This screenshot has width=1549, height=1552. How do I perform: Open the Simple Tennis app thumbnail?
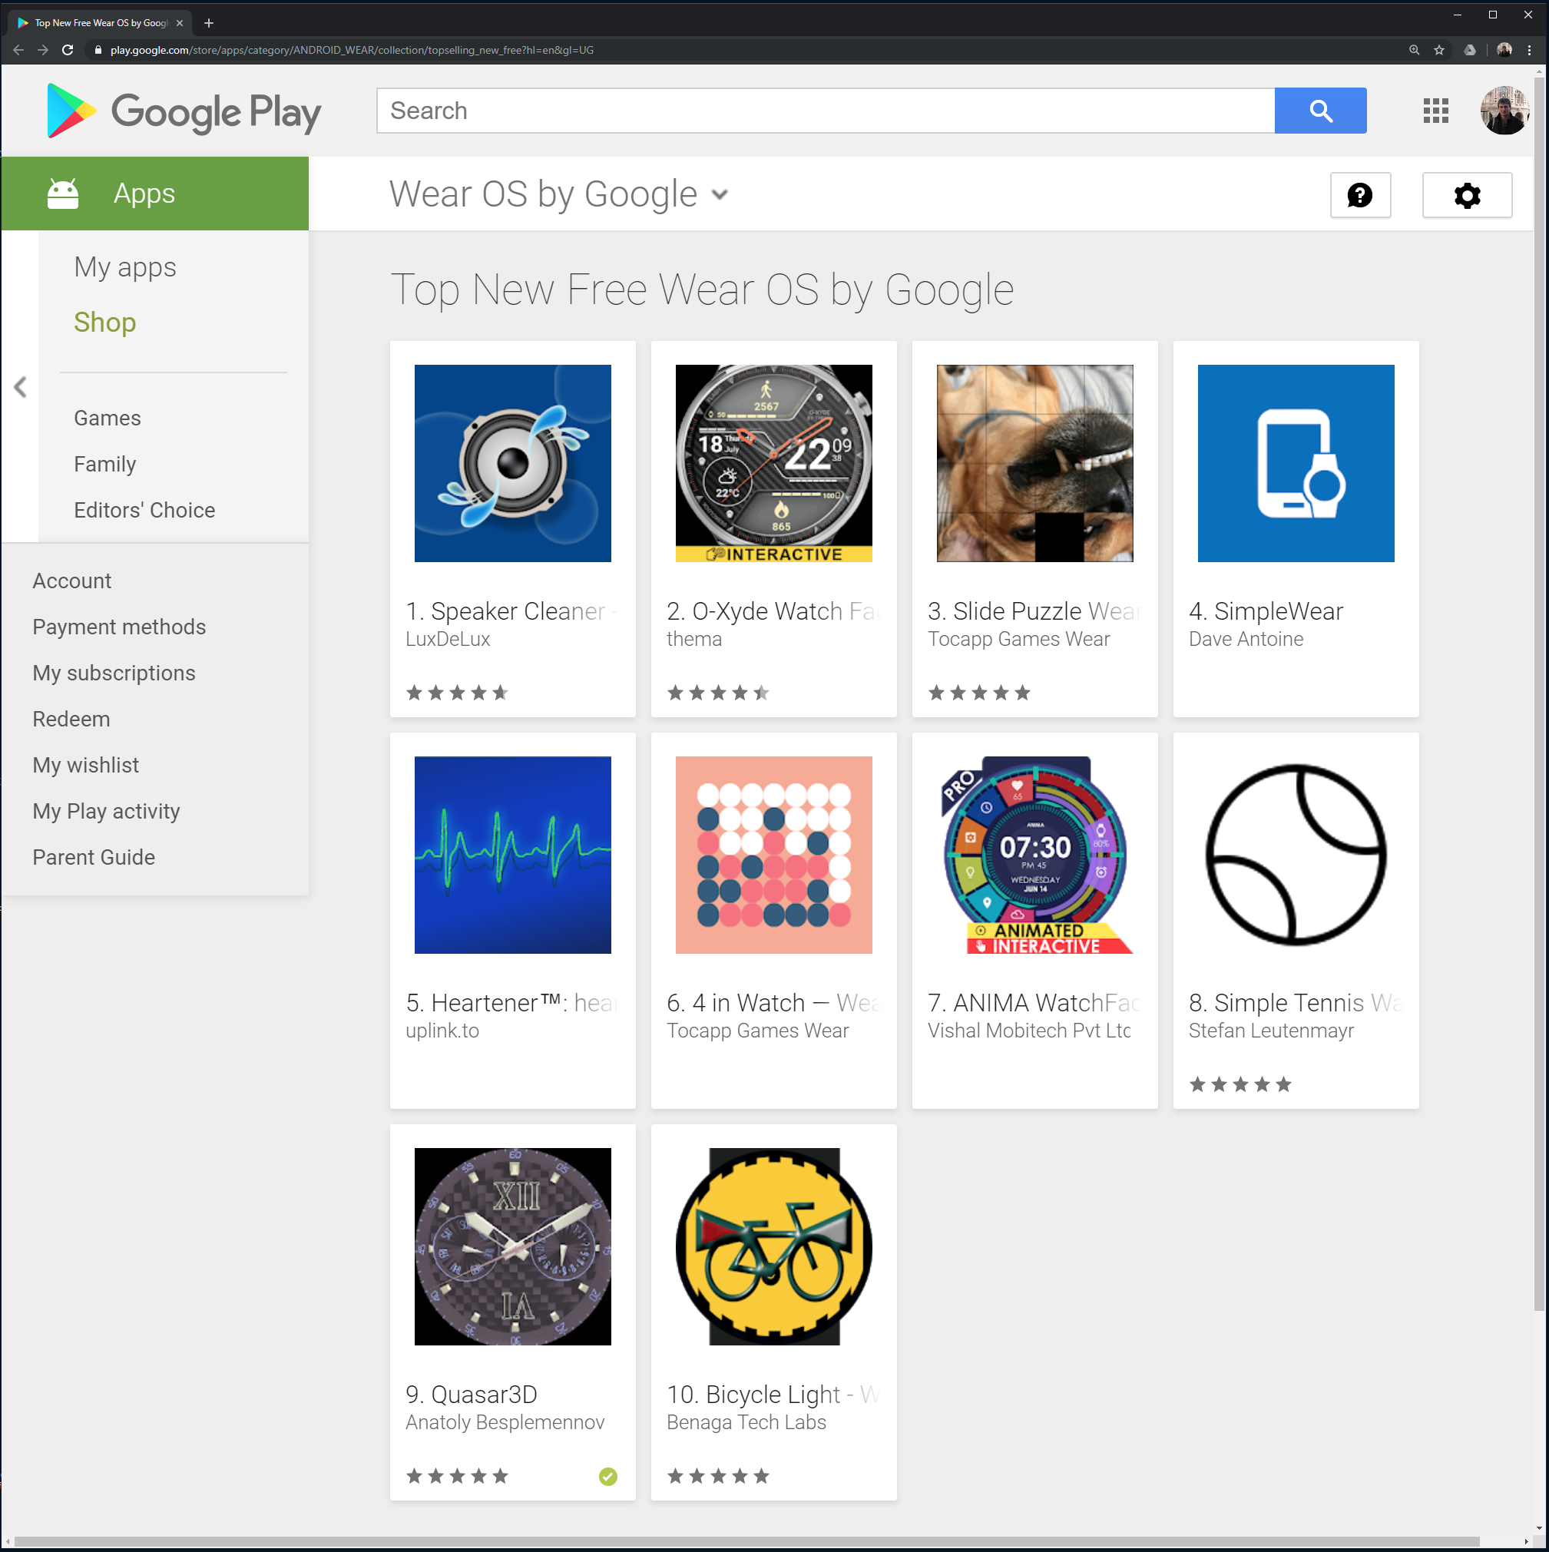[x=1295, y=855]
